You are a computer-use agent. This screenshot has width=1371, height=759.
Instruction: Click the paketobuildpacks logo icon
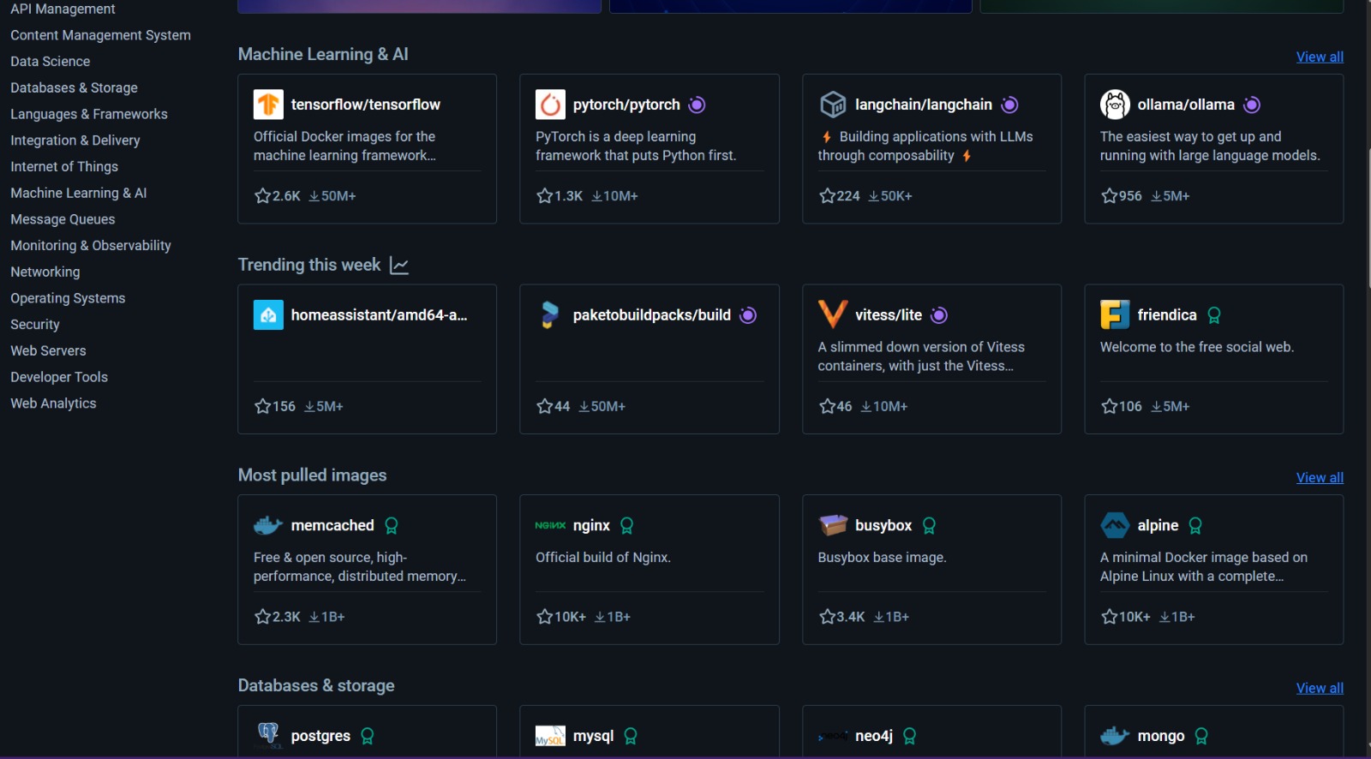[x=550, y=315]
